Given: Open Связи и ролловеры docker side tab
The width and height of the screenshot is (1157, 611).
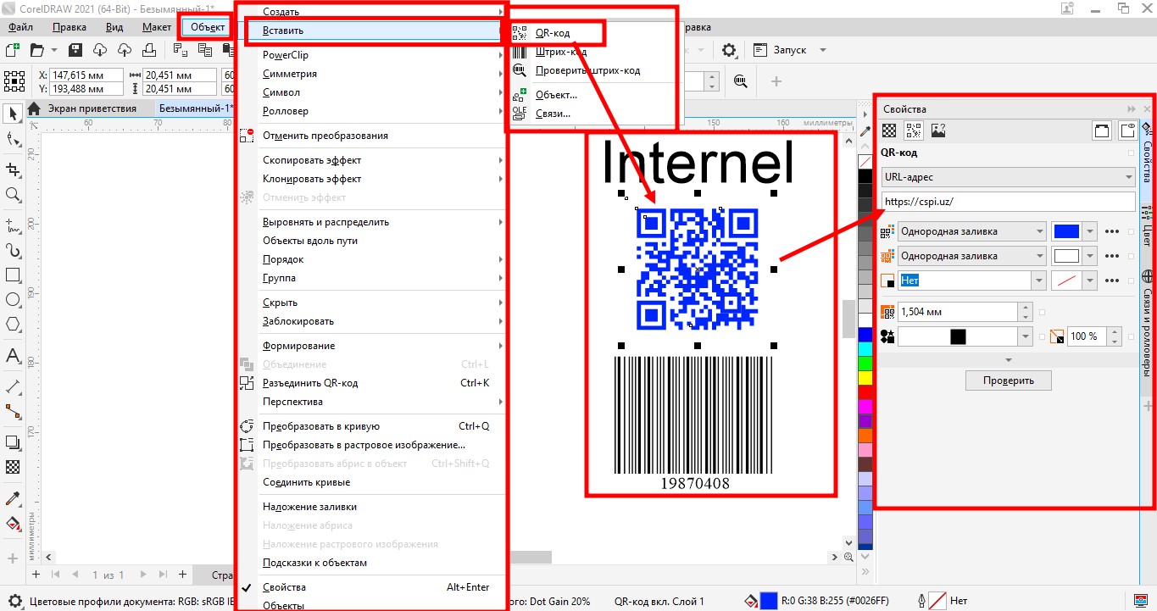Looking at the screenshot, I should (x=1148, y=323).
